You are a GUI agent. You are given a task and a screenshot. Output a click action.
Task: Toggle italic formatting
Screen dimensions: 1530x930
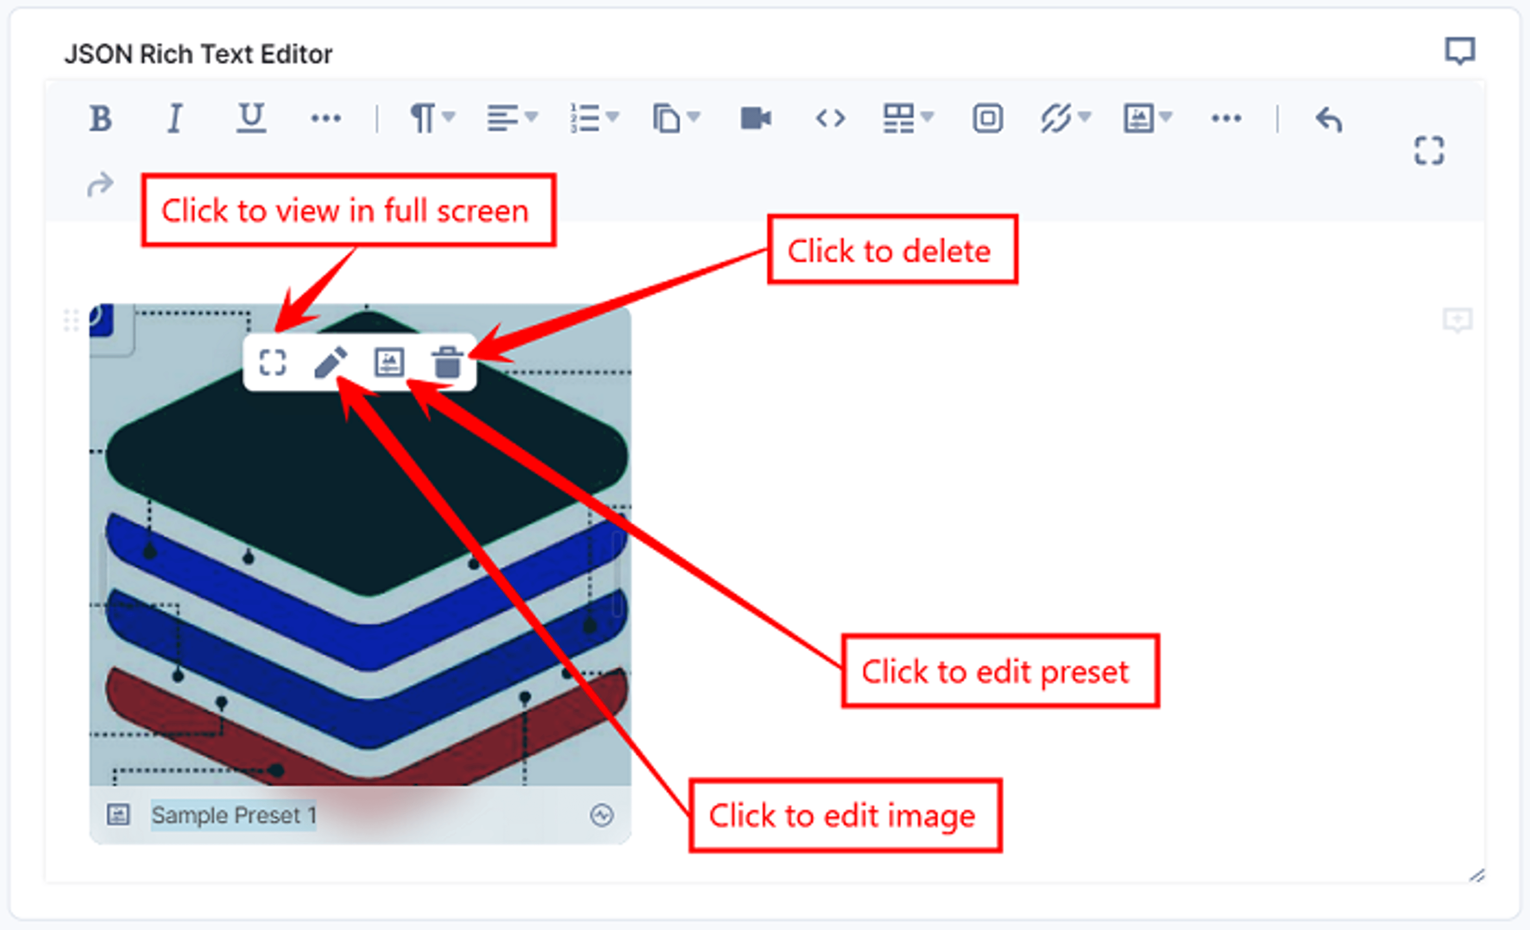[176, 118]
